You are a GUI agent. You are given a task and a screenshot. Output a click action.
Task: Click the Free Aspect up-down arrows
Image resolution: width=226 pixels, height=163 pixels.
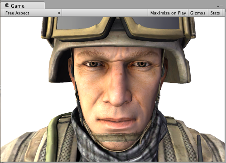click(59, 13)
